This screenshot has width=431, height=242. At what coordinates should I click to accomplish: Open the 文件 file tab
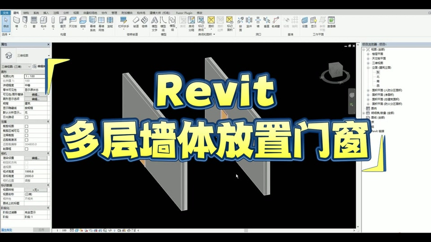point(6,13)
